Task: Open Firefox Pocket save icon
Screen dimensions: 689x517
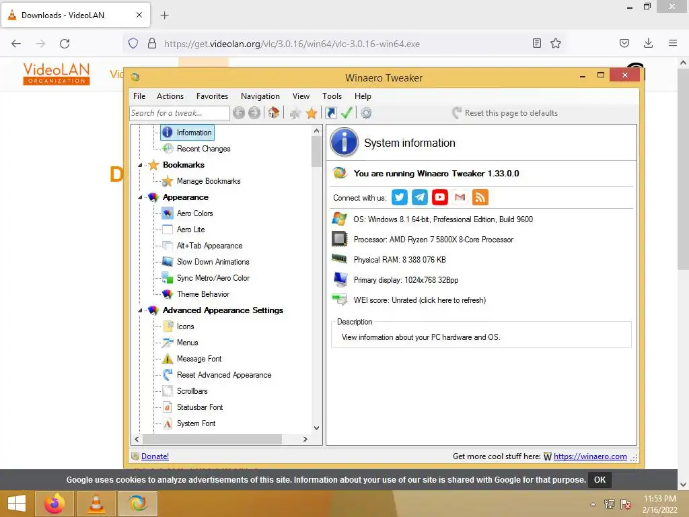Action: coord(624,43)
